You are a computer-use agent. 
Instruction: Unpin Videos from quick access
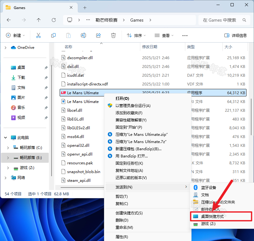point(46,118)
